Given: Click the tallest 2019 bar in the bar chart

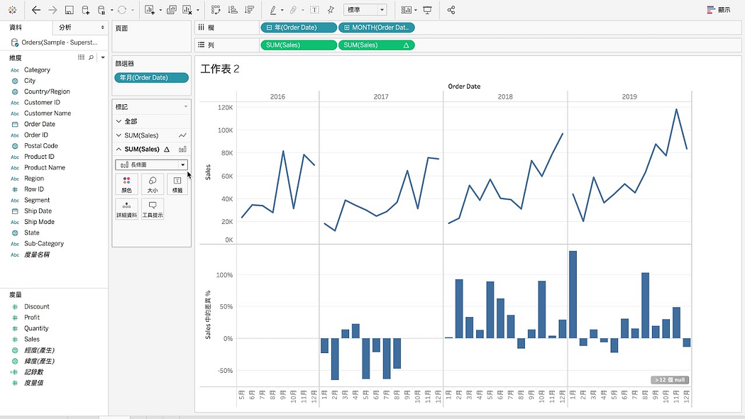Looking at the screenshot, I should [x=573, y=295].
